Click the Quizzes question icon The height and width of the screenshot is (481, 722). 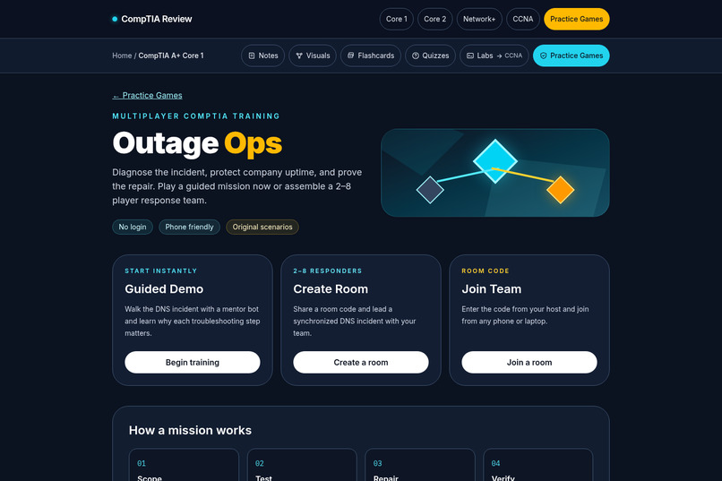point(416,56)
